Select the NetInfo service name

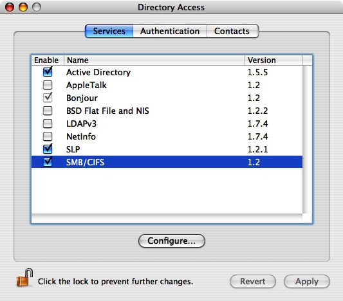coord(81,136)
